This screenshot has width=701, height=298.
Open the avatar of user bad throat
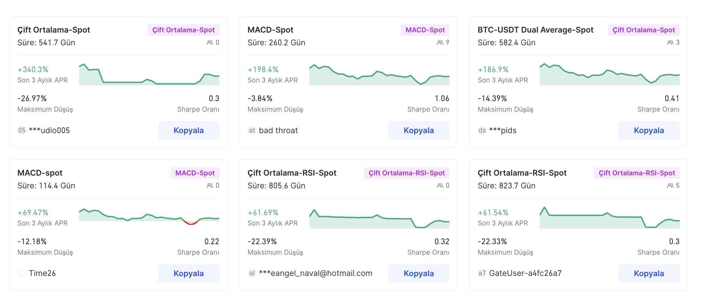pyautogui.click(x=252, y=131)
